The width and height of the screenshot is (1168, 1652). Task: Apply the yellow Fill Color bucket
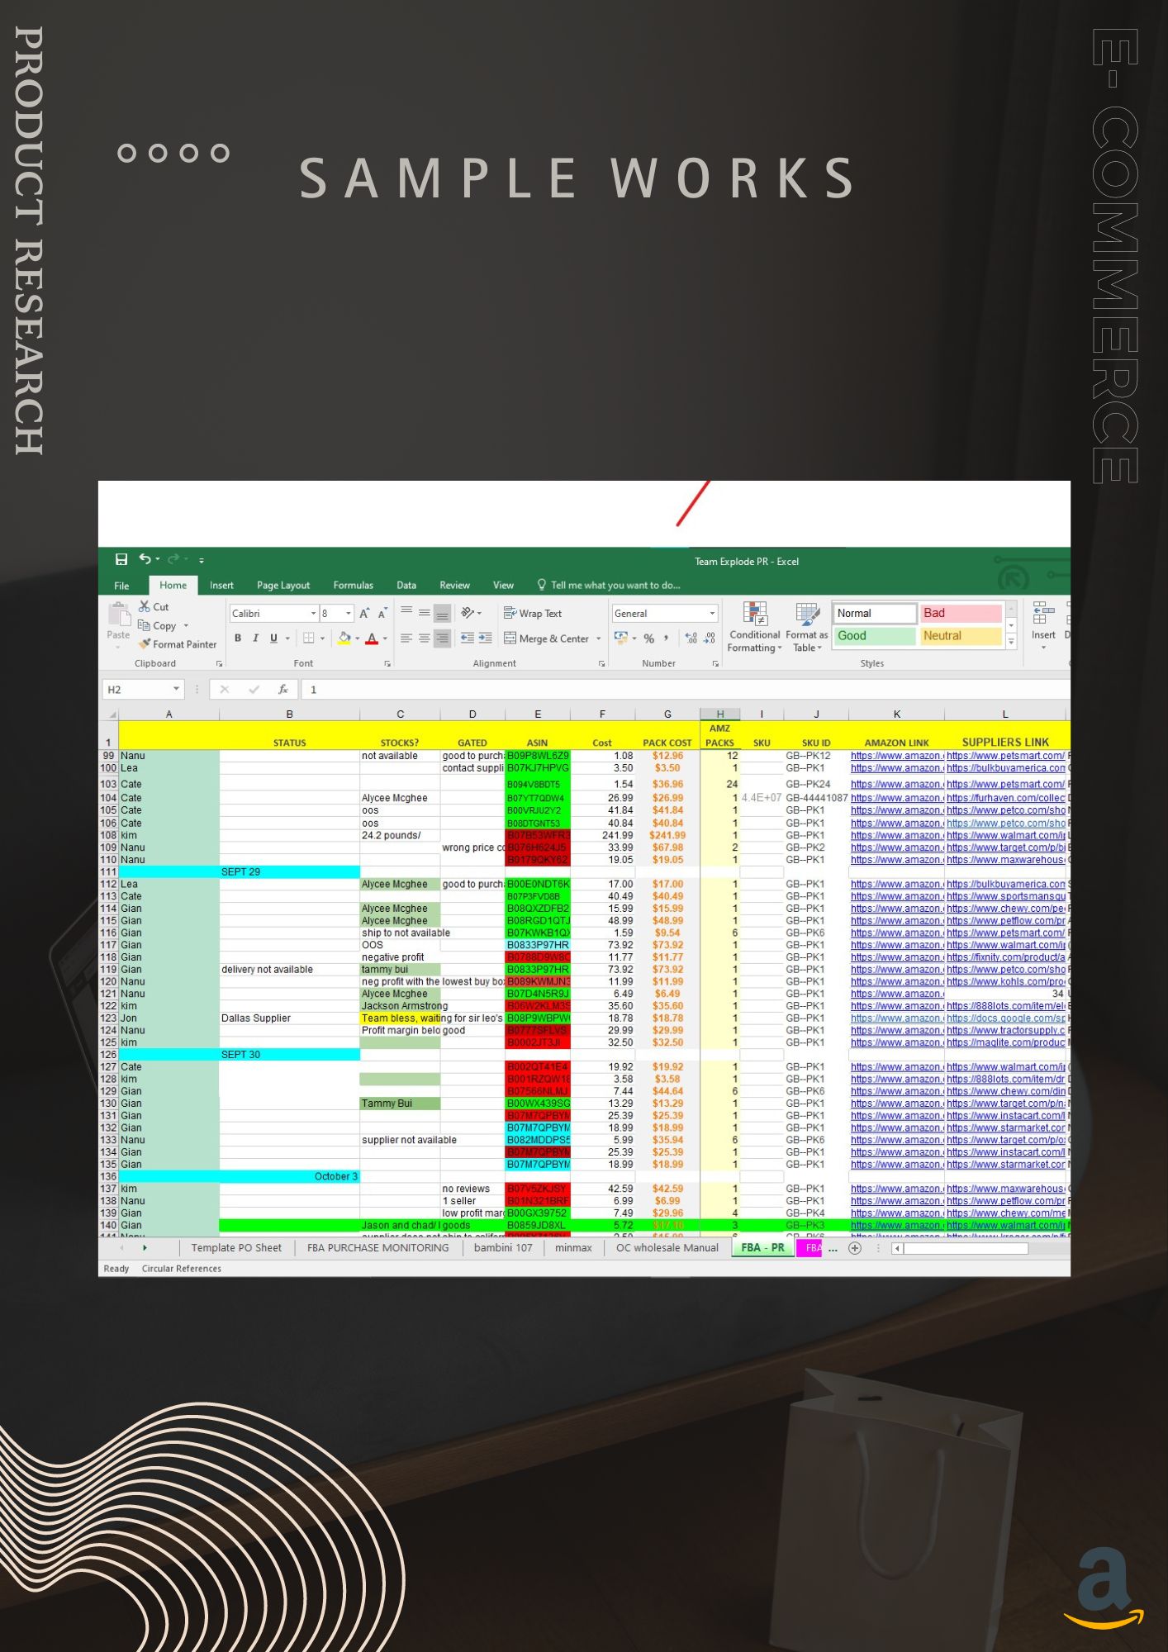(x=344, y=638)
